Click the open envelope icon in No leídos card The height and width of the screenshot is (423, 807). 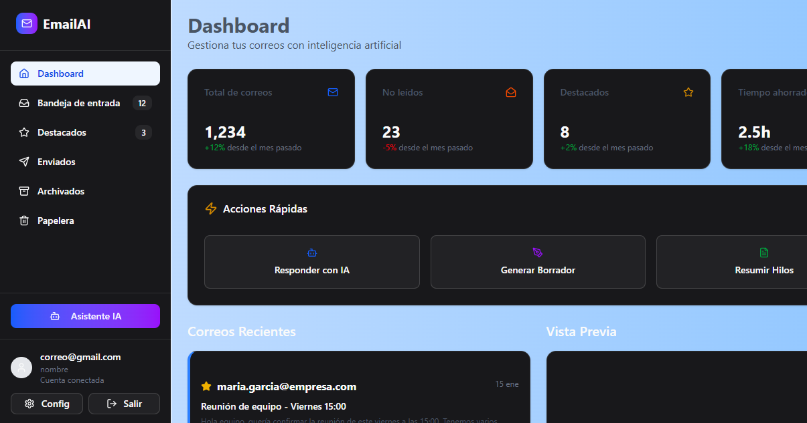(x=511, y=92)
